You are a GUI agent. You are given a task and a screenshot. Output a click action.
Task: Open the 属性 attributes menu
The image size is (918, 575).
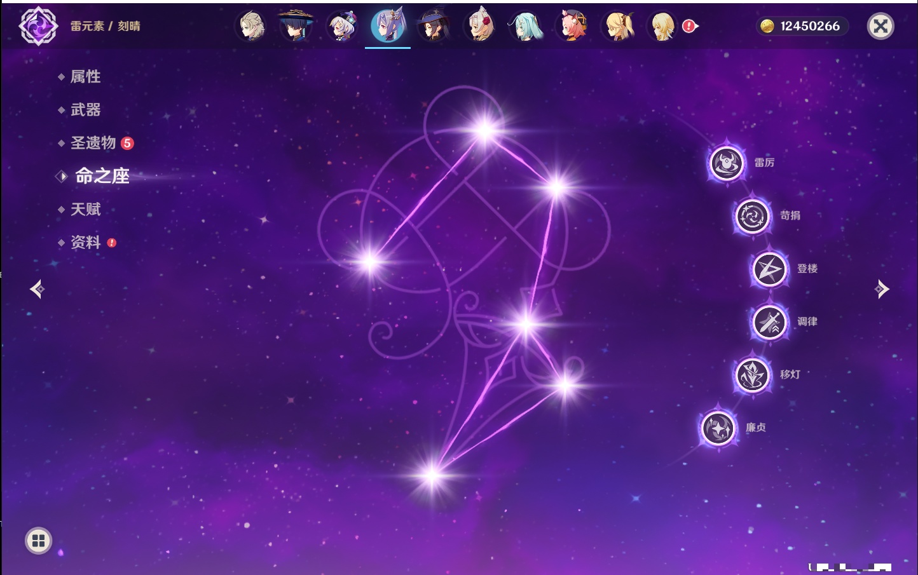[x=85, y=77]
